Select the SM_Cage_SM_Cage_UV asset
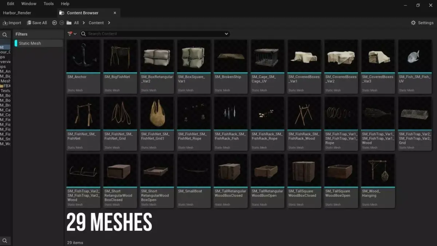 [x=267, y=67]
